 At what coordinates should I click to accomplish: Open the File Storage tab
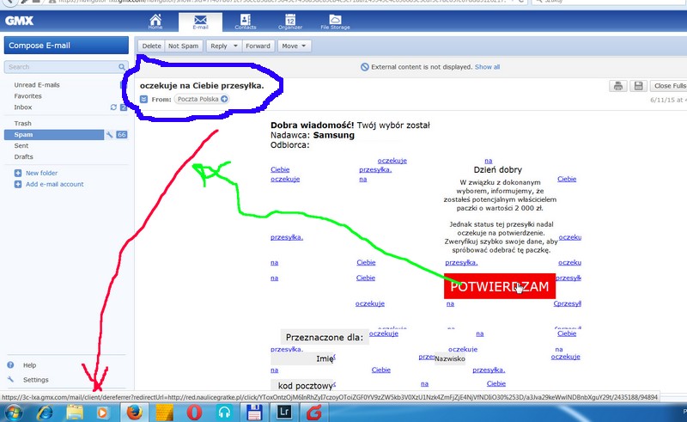point(335,21)
